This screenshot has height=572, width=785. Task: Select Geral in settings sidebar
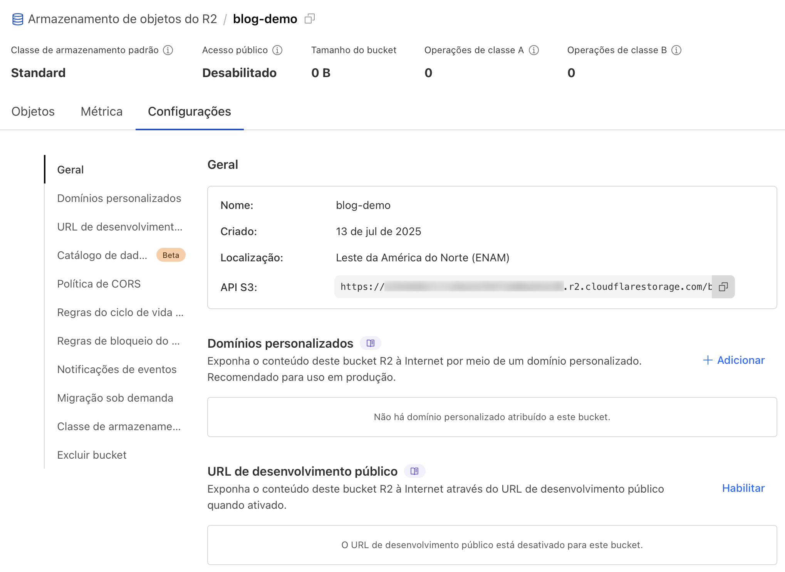click(x=70, y=170)
